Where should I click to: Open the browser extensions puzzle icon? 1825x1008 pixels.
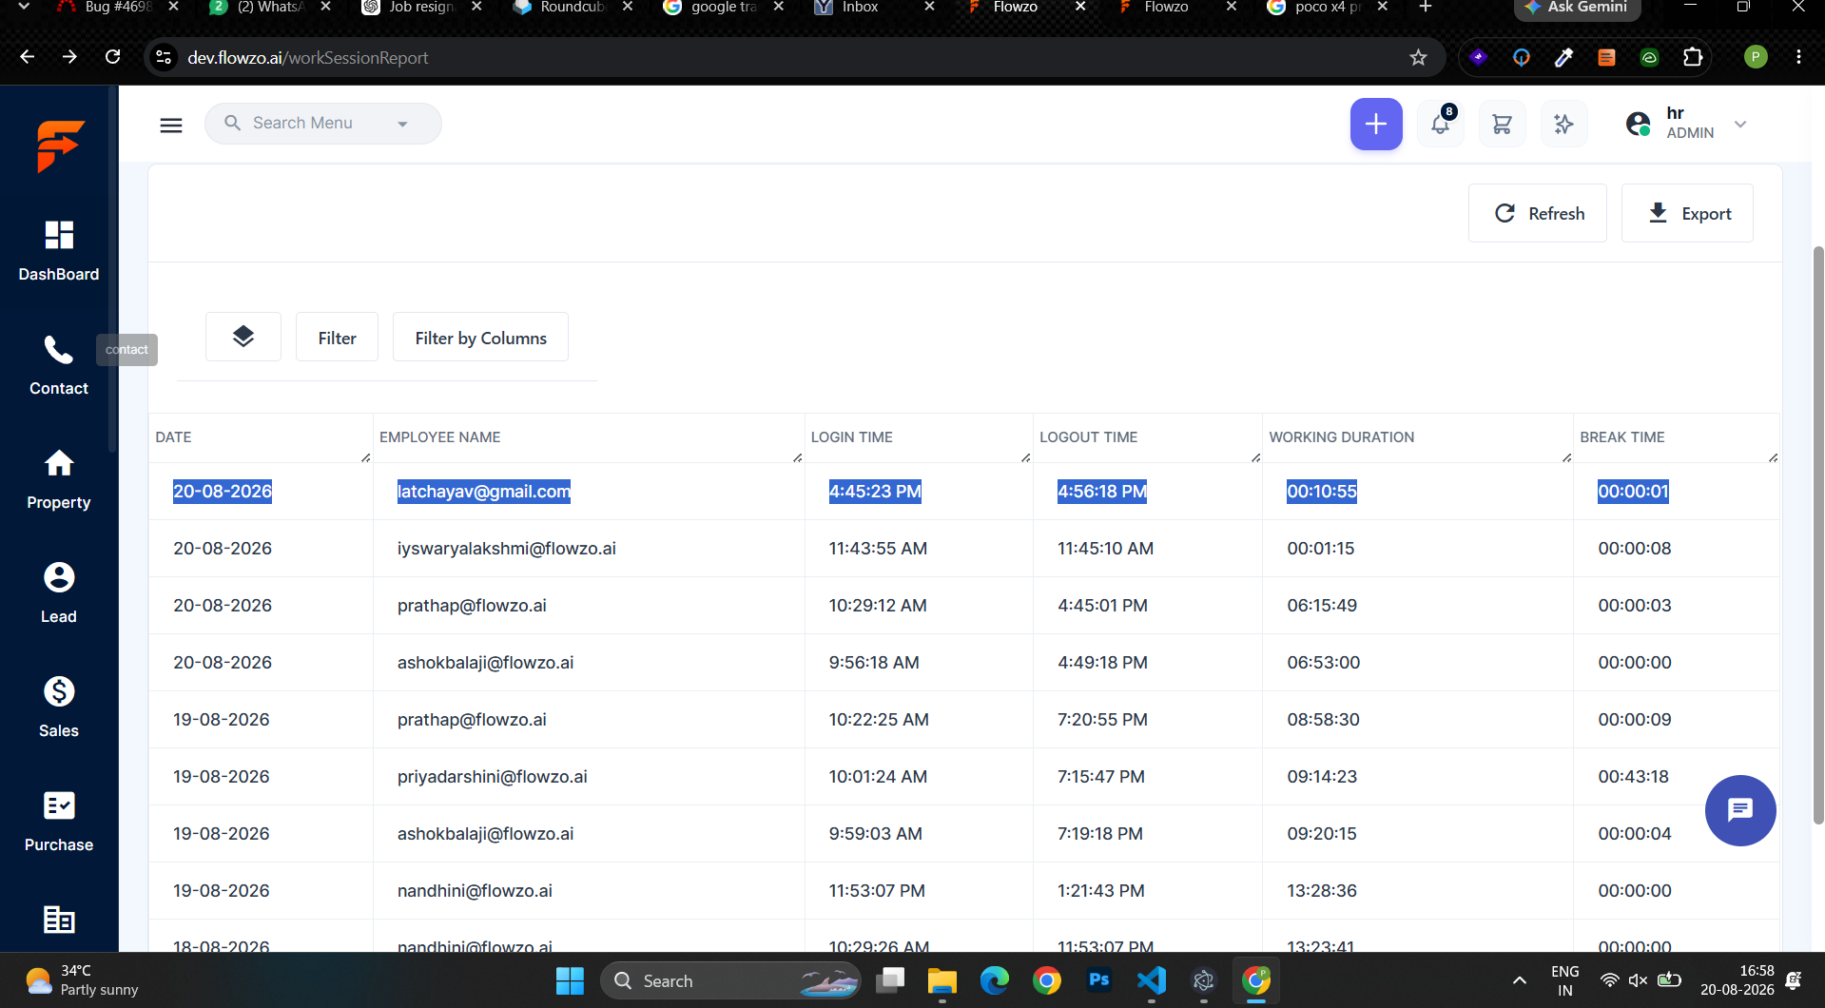click(1693, 58)
